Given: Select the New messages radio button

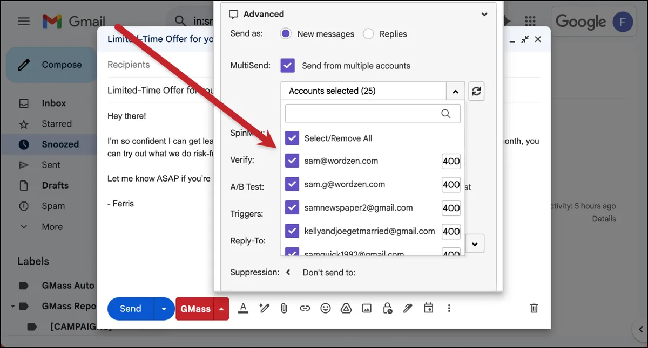Looking at the screenshot, I should (286, 34).
